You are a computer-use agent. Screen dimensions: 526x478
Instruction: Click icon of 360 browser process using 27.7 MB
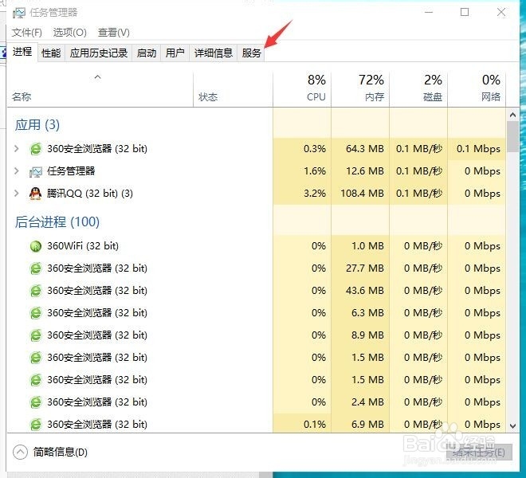pyautogui.click(x=36, y=268)
